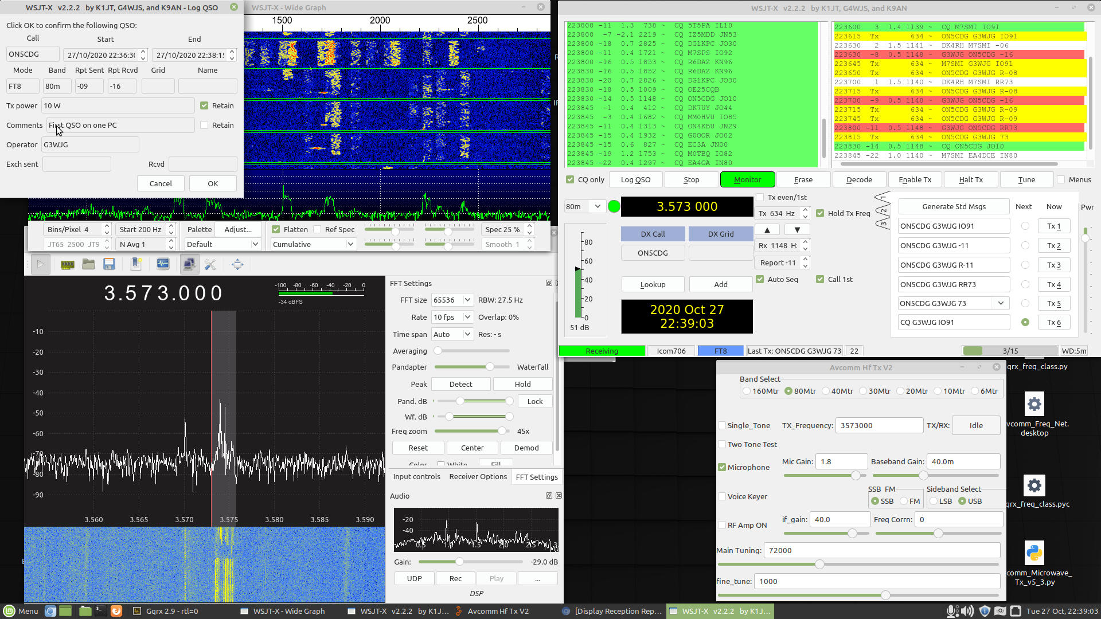This screenshot has width=1101, height=619.
Task: Click the Gqrx start DSP play button
Action: tap(40, 264)
